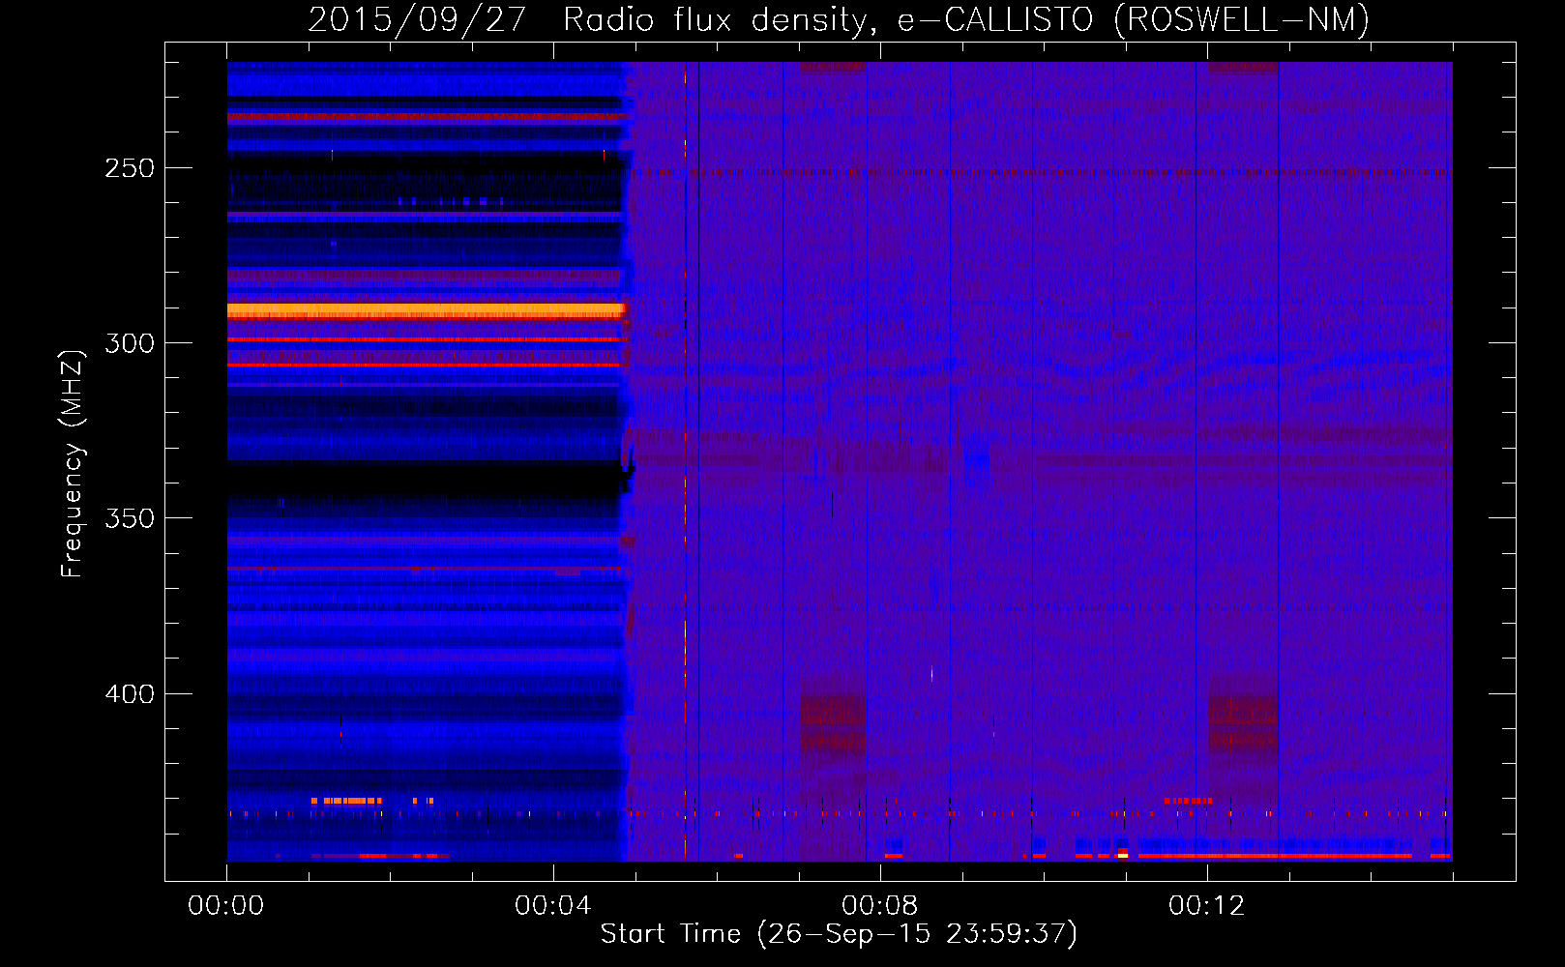The image size is (1565, 967).
Task: Click the 00:00 time tick label
Action: [x=226, y=905]
